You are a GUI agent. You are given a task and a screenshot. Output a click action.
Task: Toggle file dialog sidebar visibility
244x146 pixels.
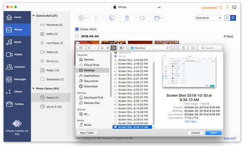pyautogui.click(x=81, y=48)
